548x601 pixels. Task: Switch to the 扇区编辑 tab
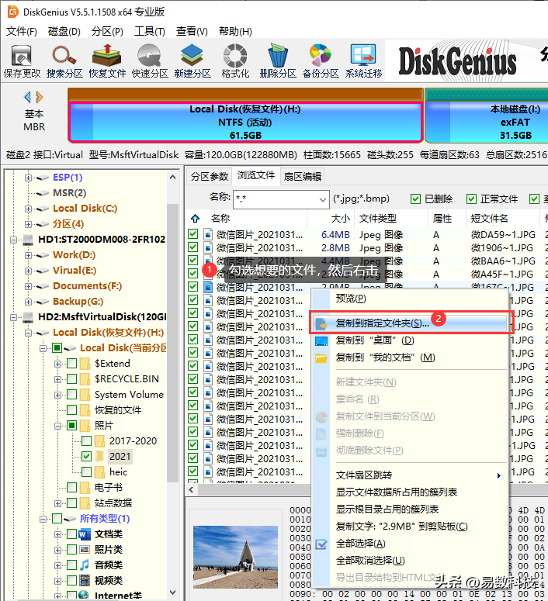303,176
